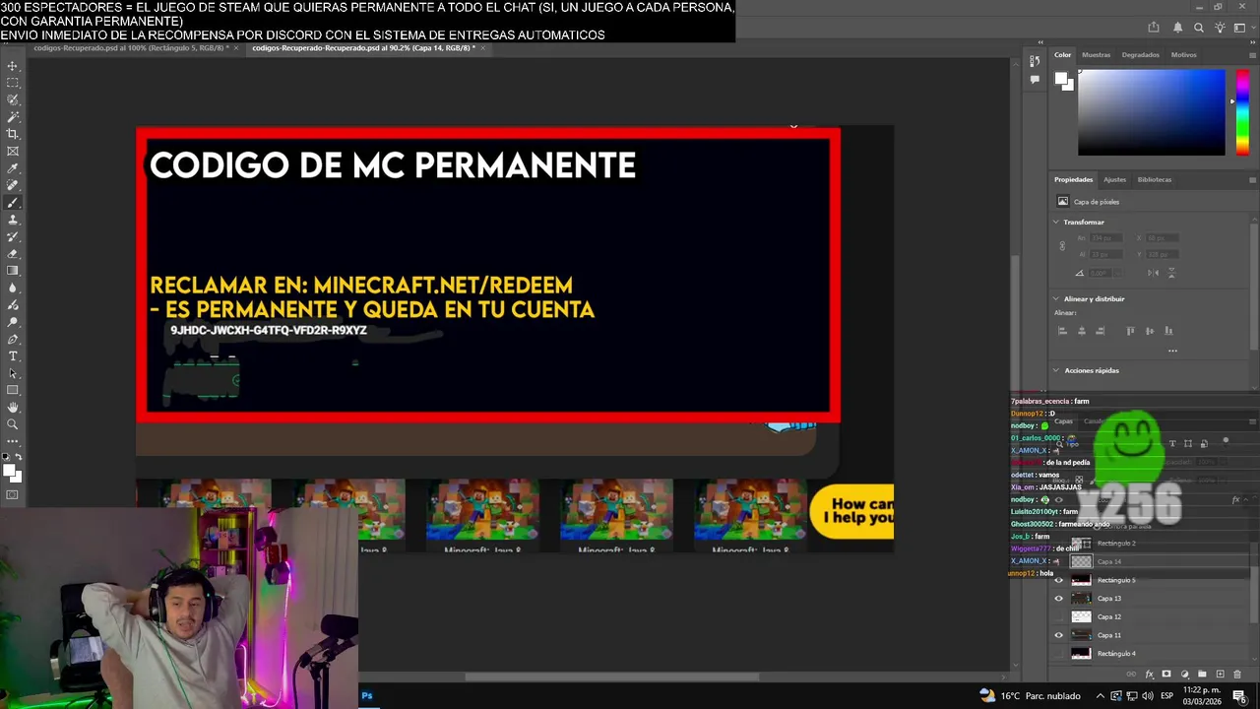
Task: Open more align options three dots
Action: (1172, 351)
